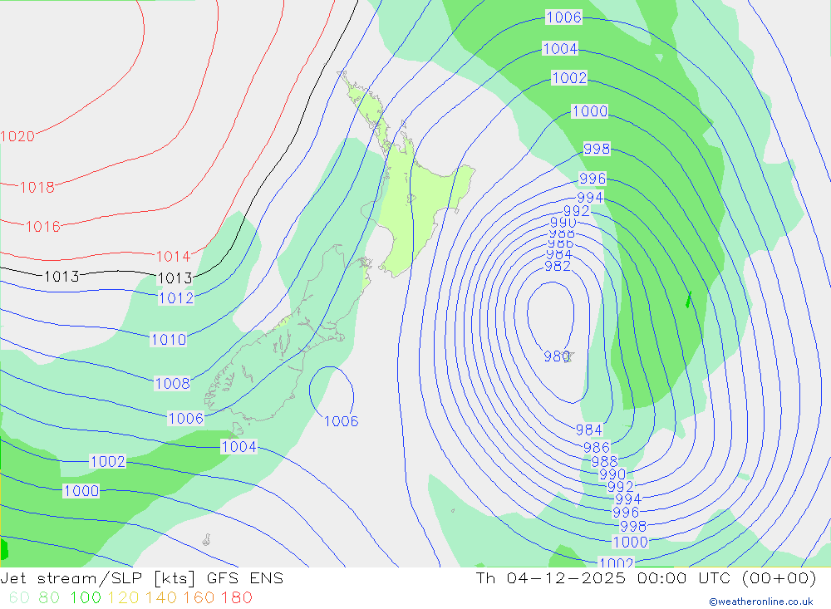This screenshot has height=609, width=831.
Task: Click the 'Jet stream/SLP [kts] GFS ENS' title
Action: pos(142,578)
